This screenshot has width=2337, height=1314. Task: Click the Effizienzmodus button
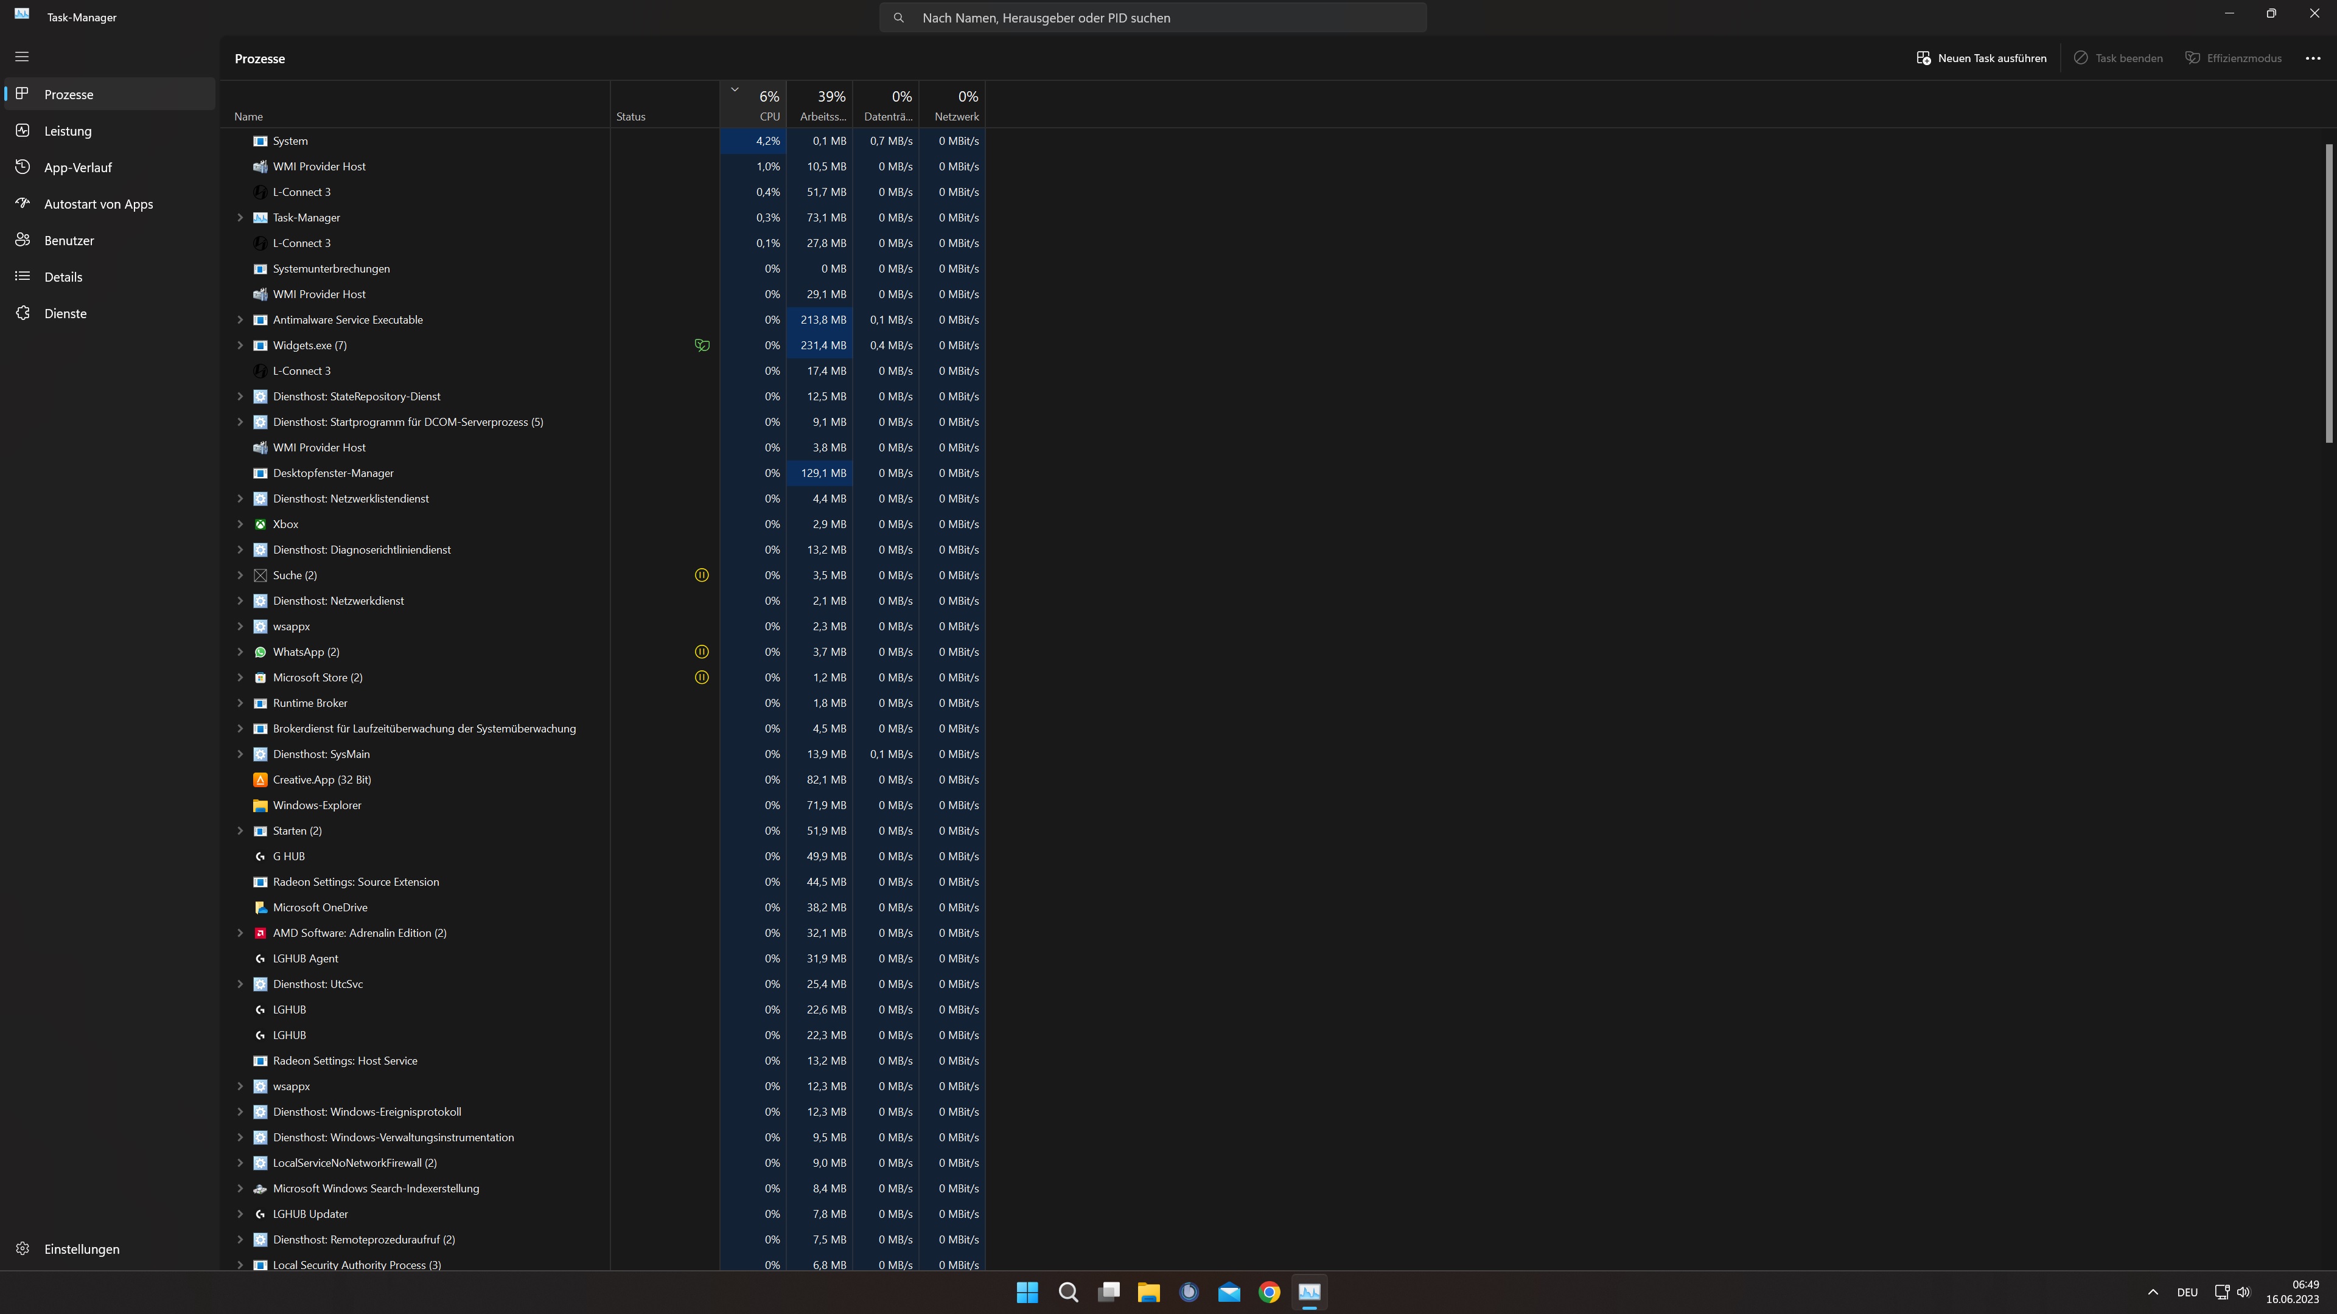pos(2233,58)
